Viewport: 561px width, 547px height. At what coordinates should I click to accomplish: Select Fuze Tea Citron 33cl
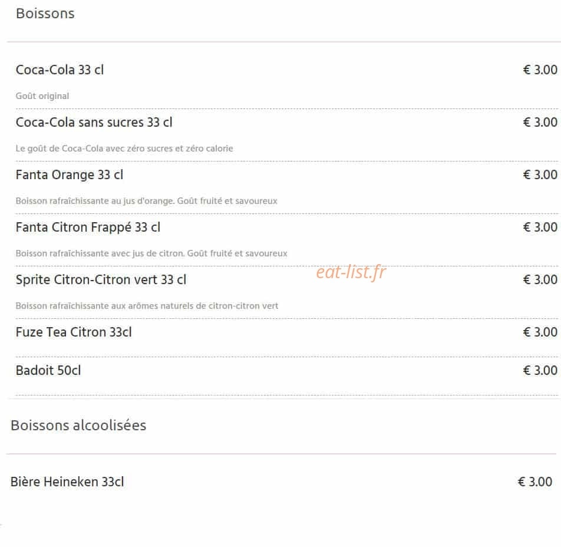pyautogui.click(x=74, y=332)
